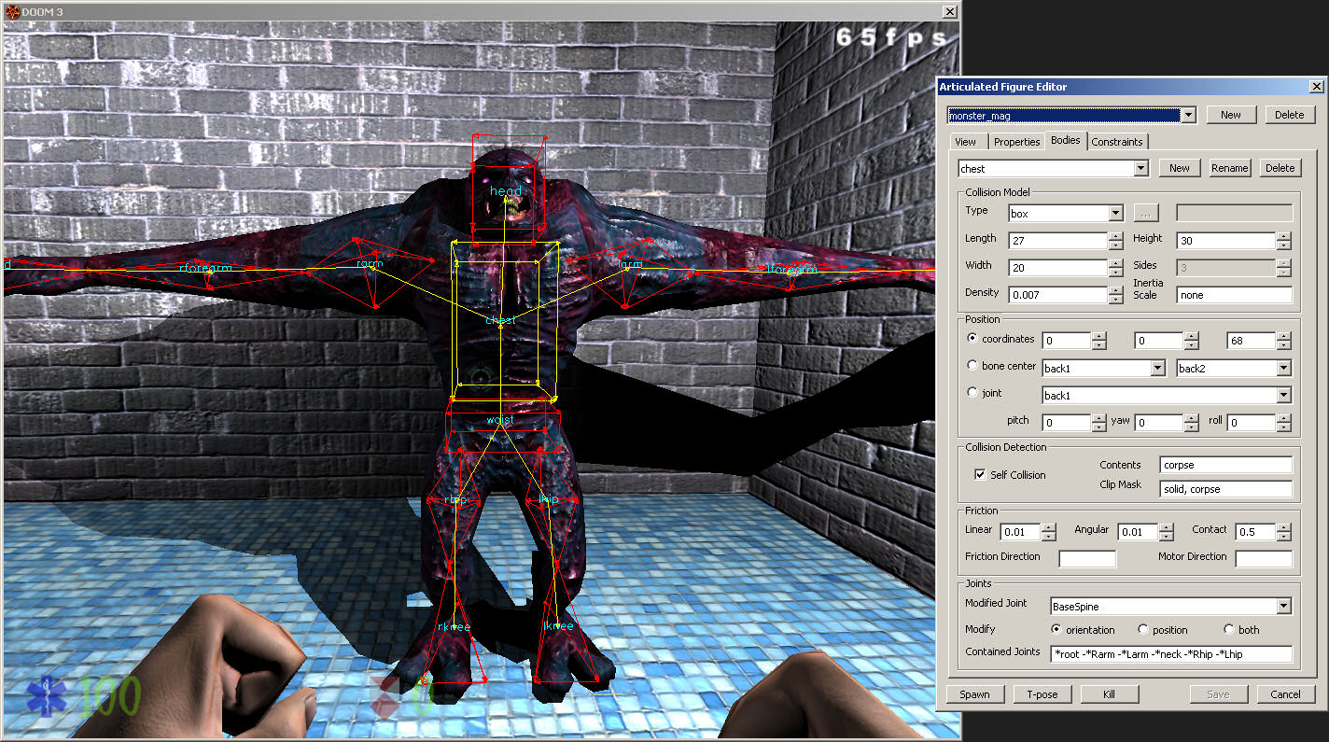
Task: Increase Angular friction with up arrow
Action: tap(1166, 528)
